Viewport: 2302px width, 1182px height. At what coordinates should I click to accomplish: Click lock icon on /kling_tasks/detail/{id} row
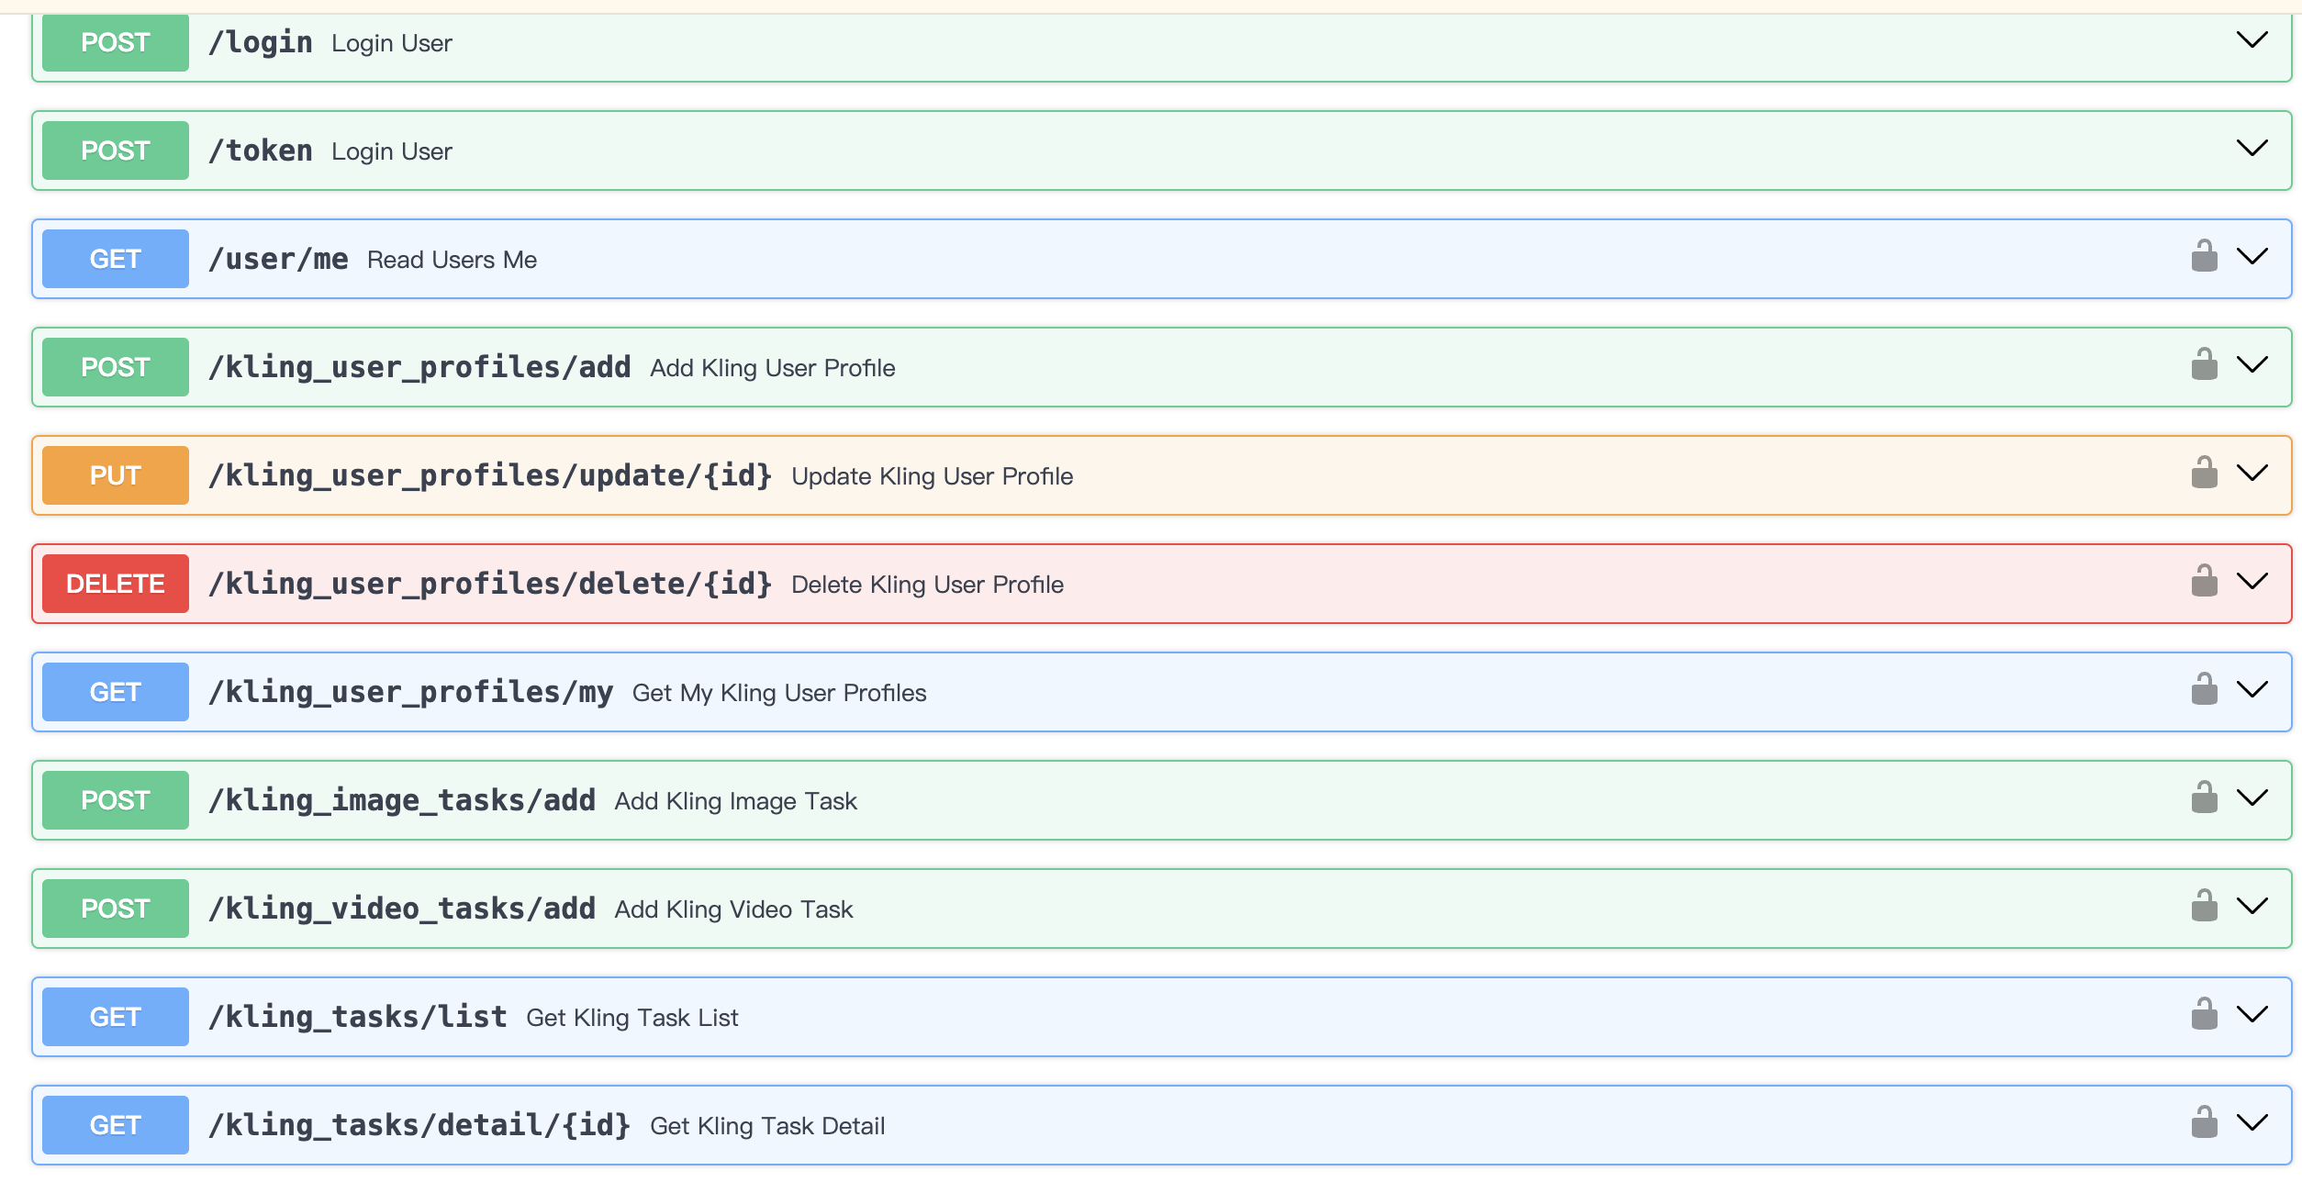2204,1122
